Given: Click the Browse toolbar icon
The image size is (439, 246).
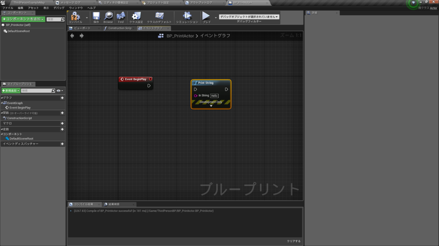Looking at the screenshot, I should tap(108, 17).
